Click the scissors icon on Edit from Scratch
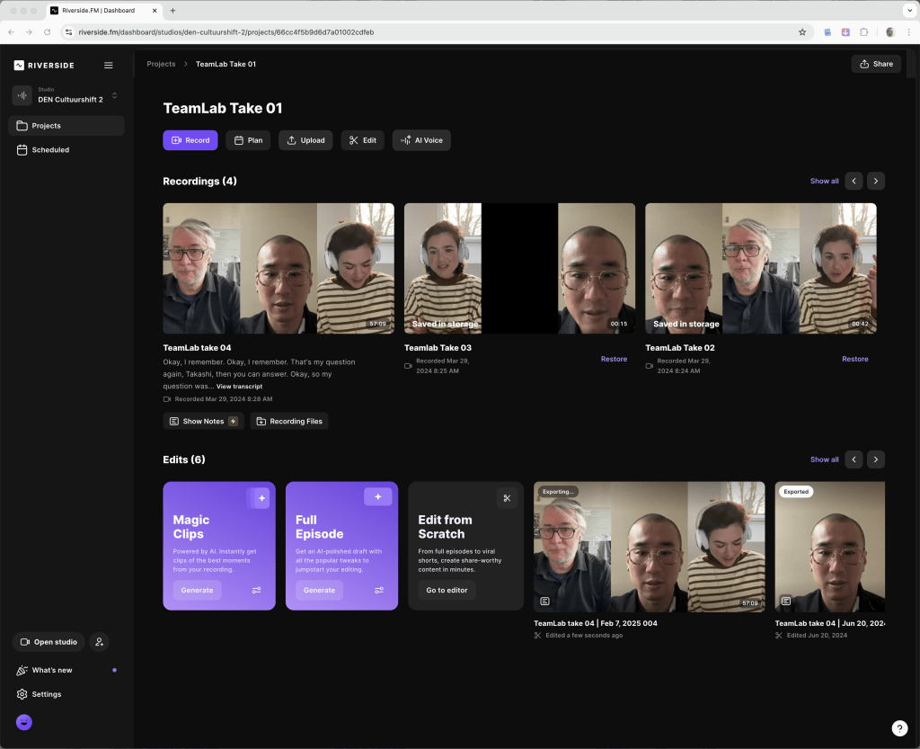Screen dimensions: 920x749 pyautogui.click(x=507, y=498)
